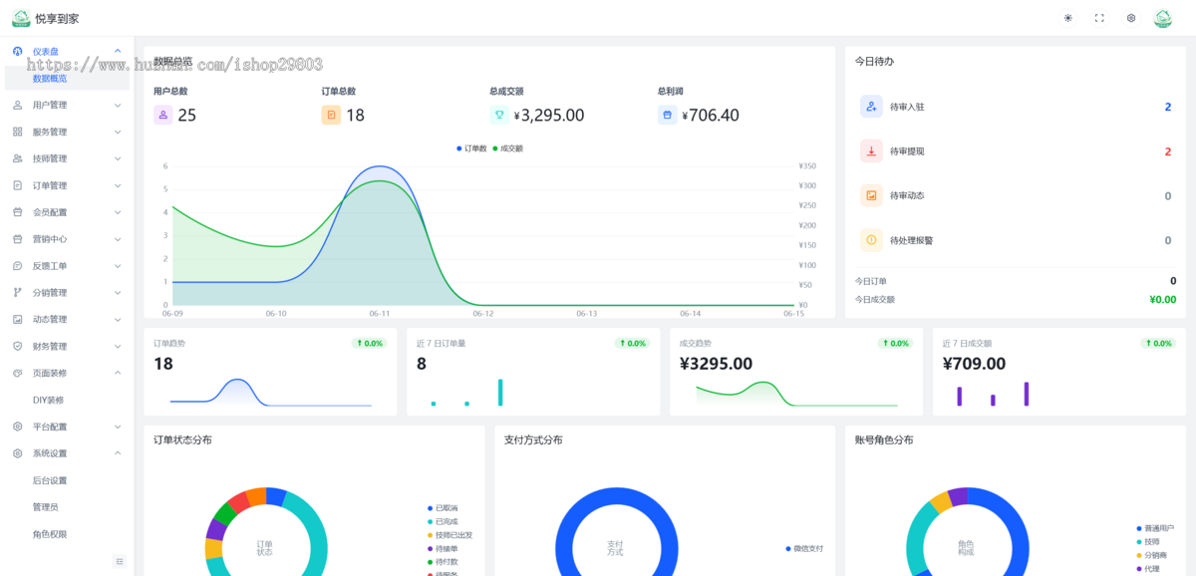Click the 待审提现 download icon

click(x=871, y=151)
